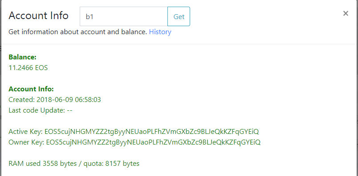Open the History link
This screenshot has width=358, height=176.
click(x=160, y=32)
